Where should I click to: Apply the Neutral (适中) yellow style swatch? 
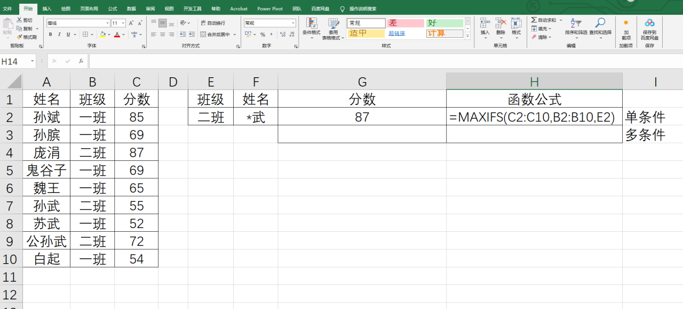click(366, 34)
